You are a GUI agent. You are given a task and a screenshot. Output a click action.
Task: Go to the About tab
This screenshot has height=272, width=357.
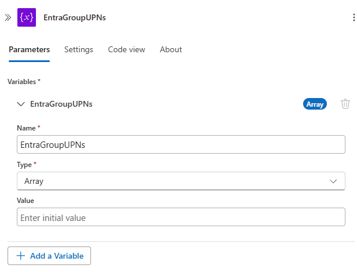pyautogui.click(x=171, y=49)
